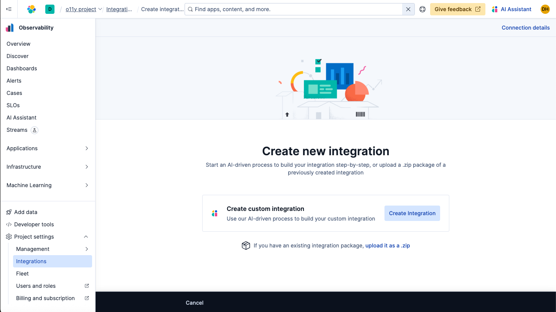Collapse the Project settings section
Screen dimensions: 556x312
[86, 237]
